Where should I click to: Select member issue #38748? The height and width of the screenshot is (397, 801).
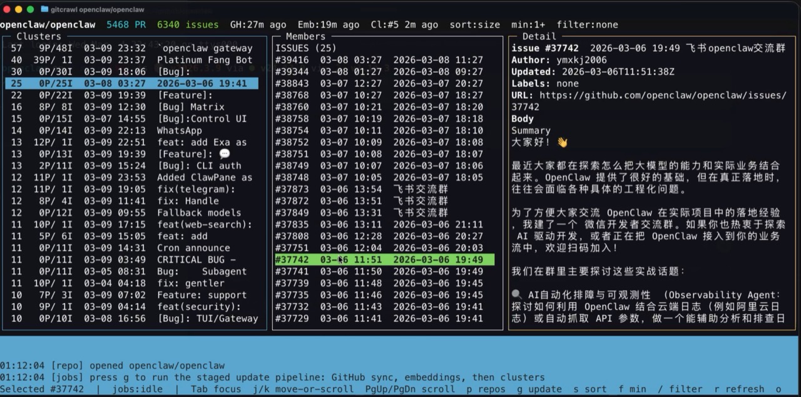384,177
